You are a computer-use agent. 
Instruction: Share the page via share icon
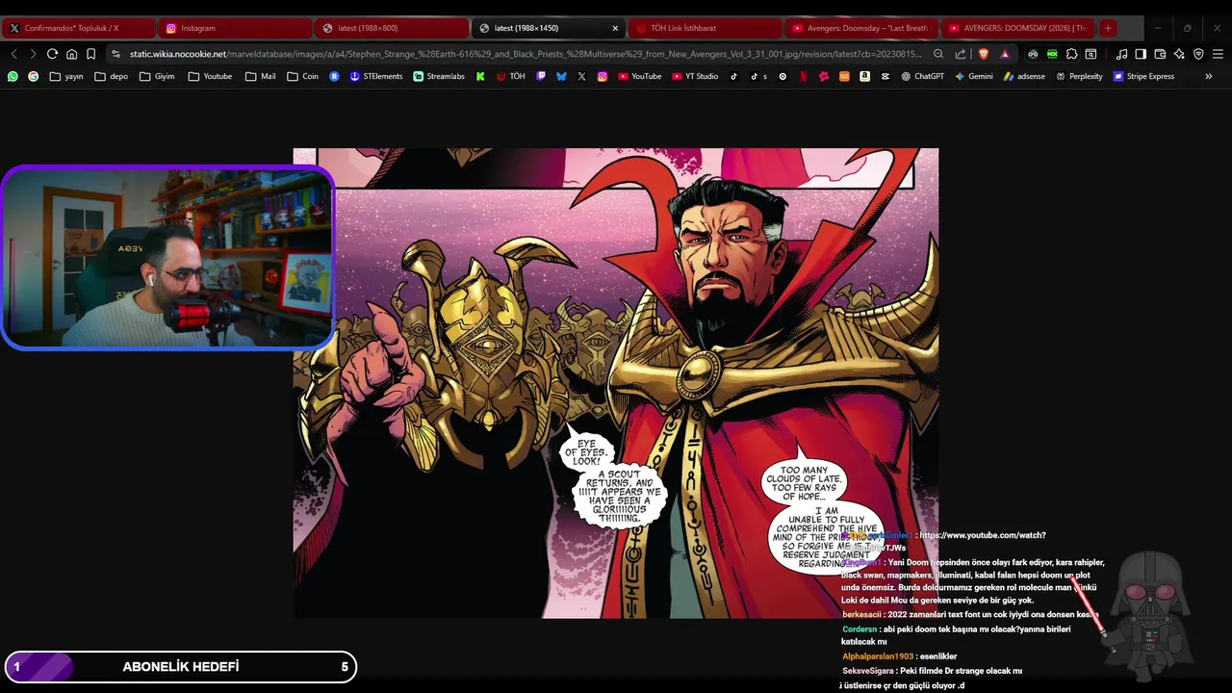[960, 54]
